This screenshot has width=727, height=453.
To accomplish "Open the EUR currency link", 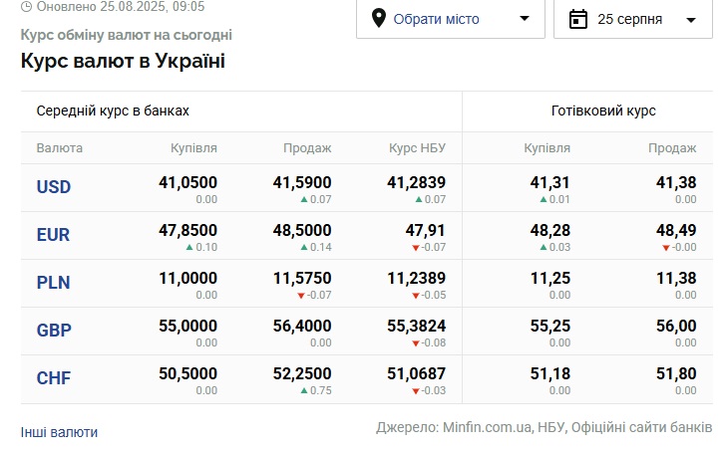I will [x=54, y=235].
